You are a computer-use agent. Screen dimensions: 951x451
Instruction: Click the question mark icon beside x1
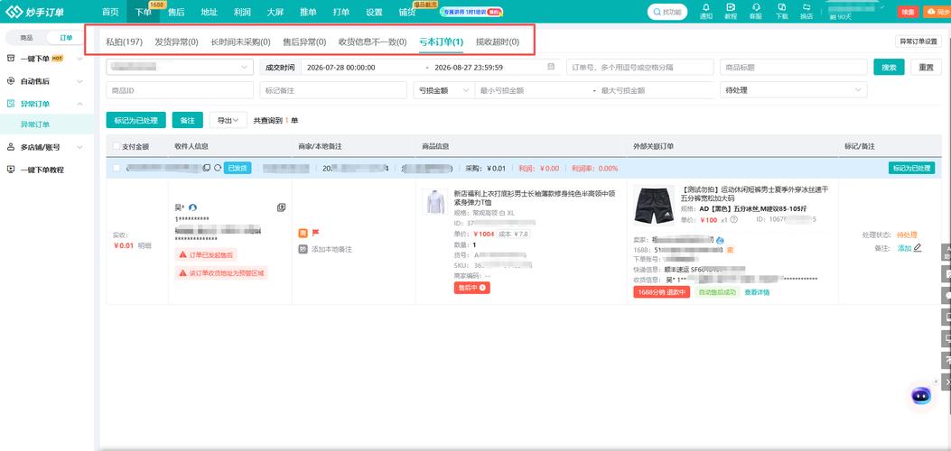734,219
